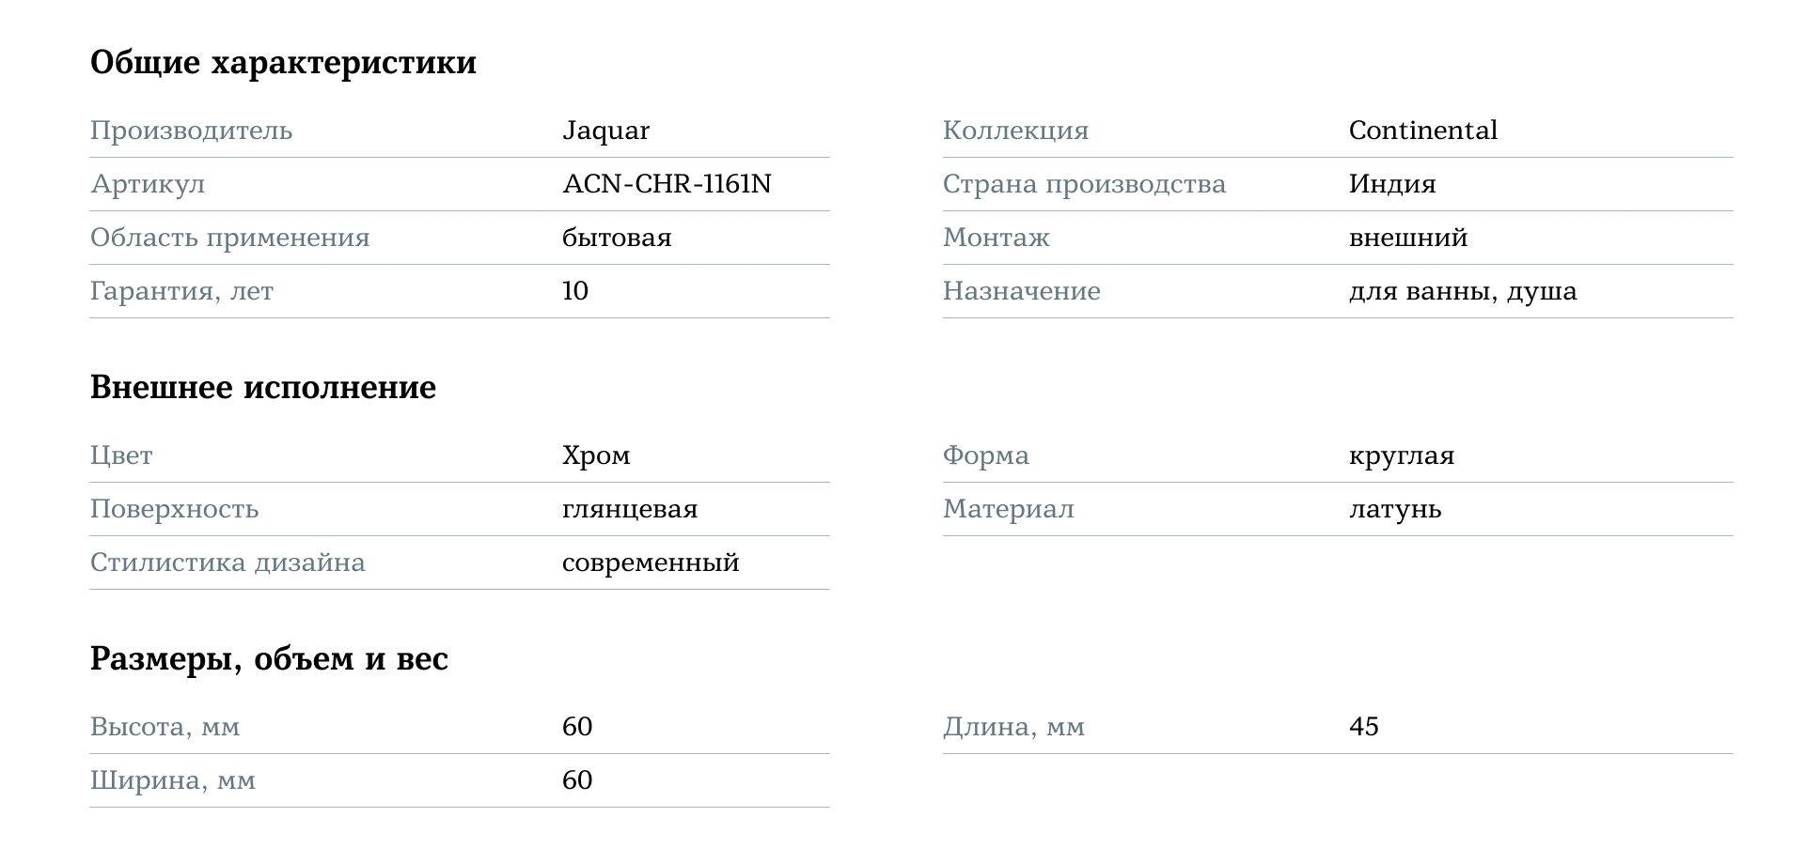
Task: Click the mounting value "внешний"
Action: 1407,238
